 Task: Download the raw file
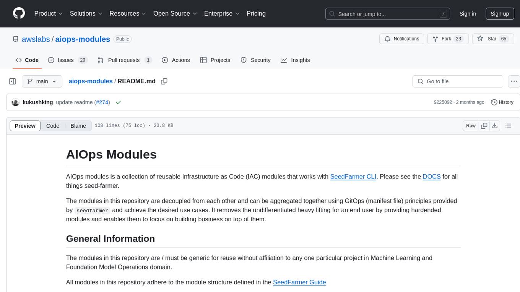(x=494, y=126)
